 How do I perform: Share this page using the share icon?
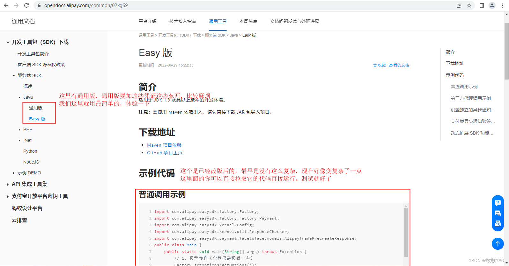[x=459, y=5]
